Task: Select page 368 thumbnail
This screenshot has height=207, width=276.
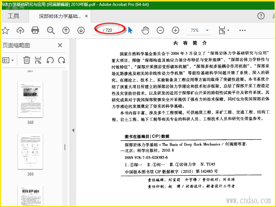Action: click(30, 100)
